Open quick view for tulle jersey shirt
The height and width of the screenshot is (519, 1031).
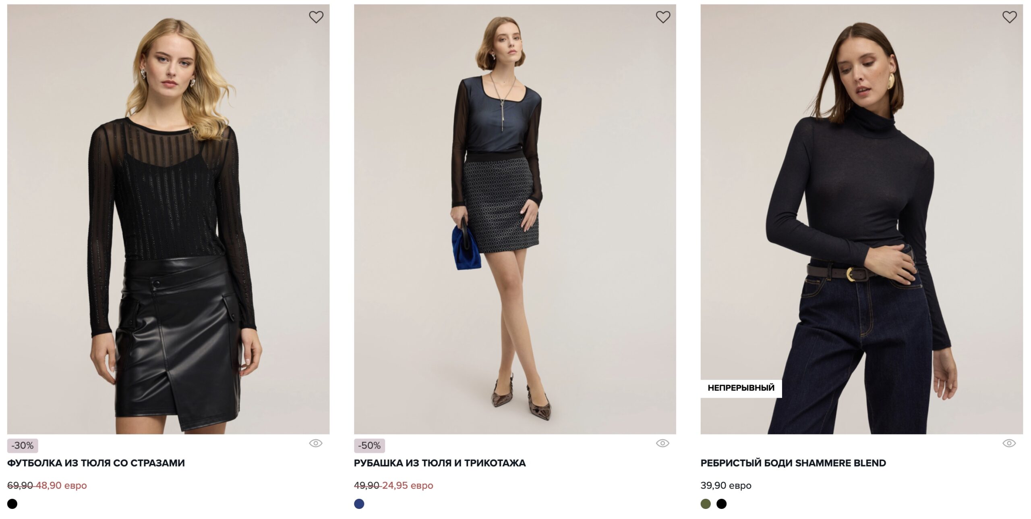pos(662,443)
